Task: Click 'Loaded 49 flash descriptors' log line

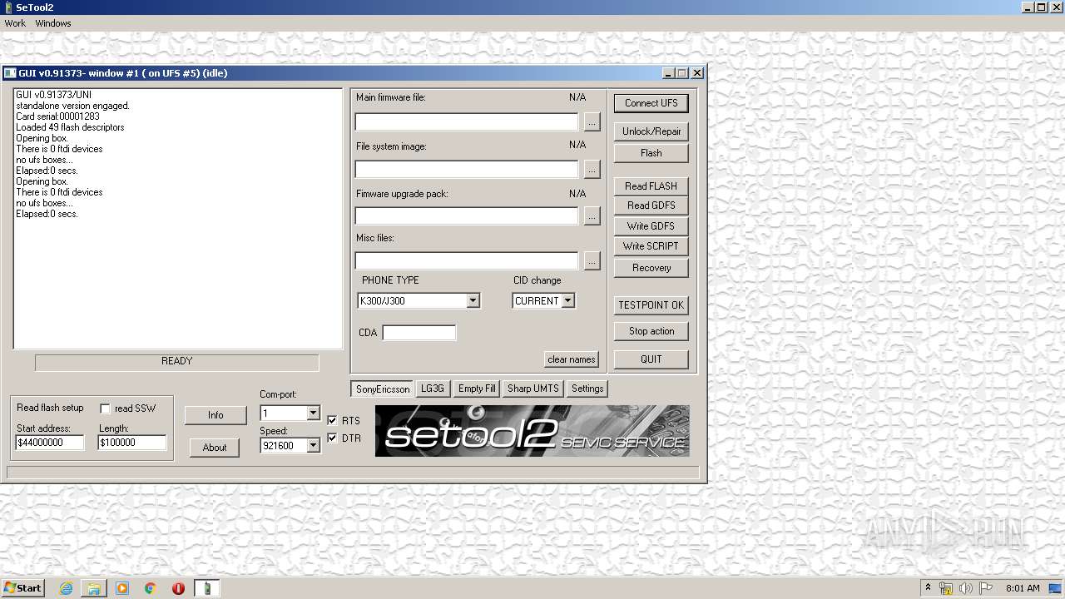Action: coord(70,127)
